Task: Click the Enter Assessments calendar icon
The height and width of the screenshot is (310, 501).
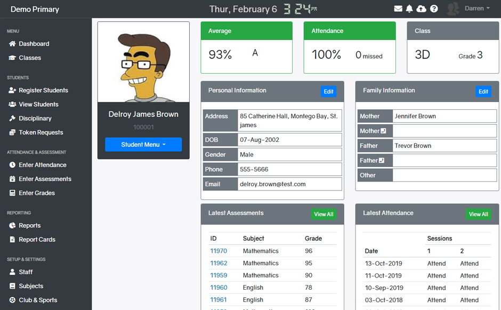Action: (x=12, y=179)
